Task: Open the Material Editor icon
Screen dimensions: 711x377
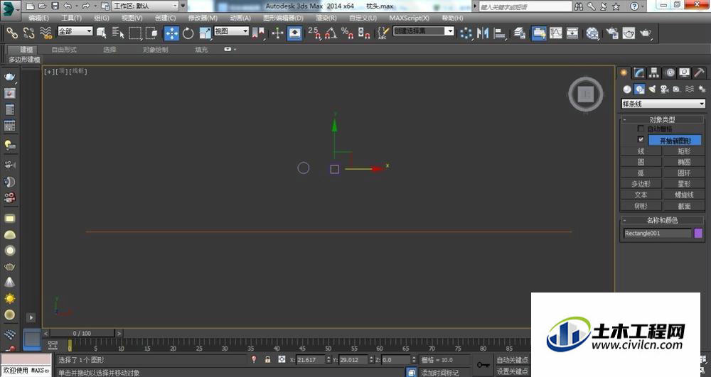Action: (592, 33)
